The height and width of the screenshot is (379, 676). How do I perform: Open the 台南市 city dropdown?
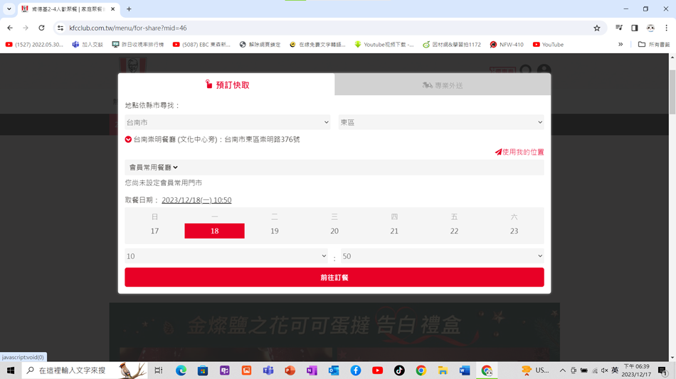tap(227, 122)
